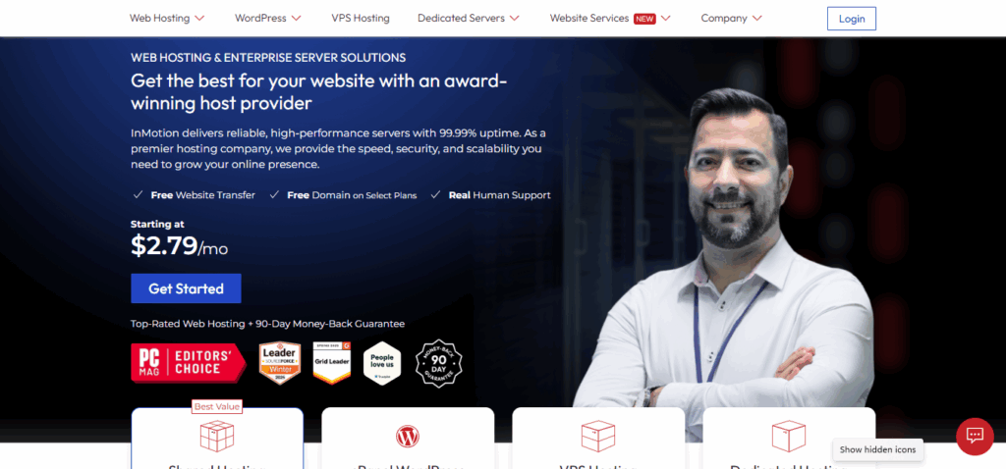
Task: Click the PC Mag Editors' Choice badge
Action: coord(188,363)
